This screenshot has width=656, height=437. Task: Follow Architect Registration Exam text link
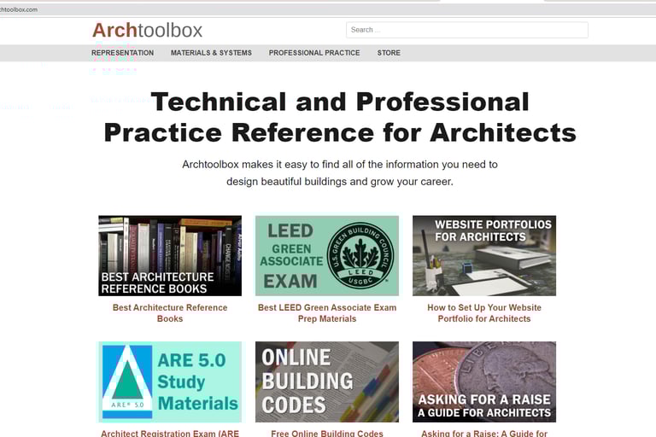point(170,434)
